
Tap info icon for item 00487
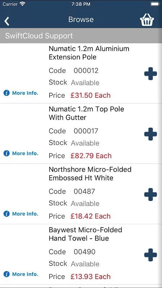6,214
